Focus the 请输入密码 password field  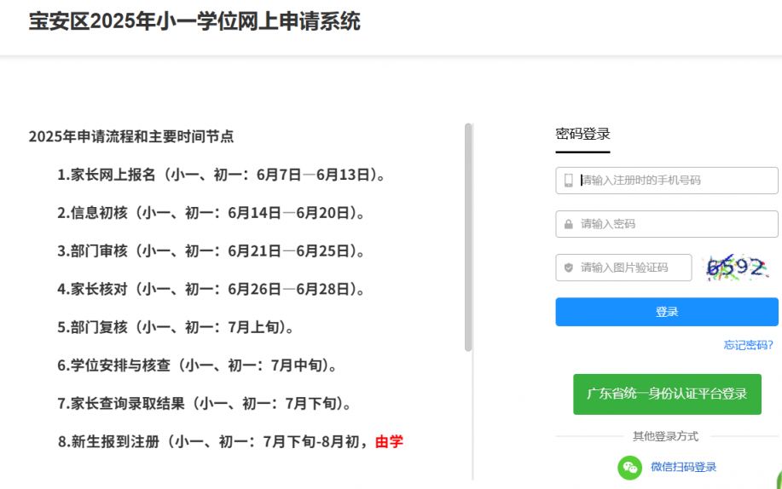tap(667, 224)
